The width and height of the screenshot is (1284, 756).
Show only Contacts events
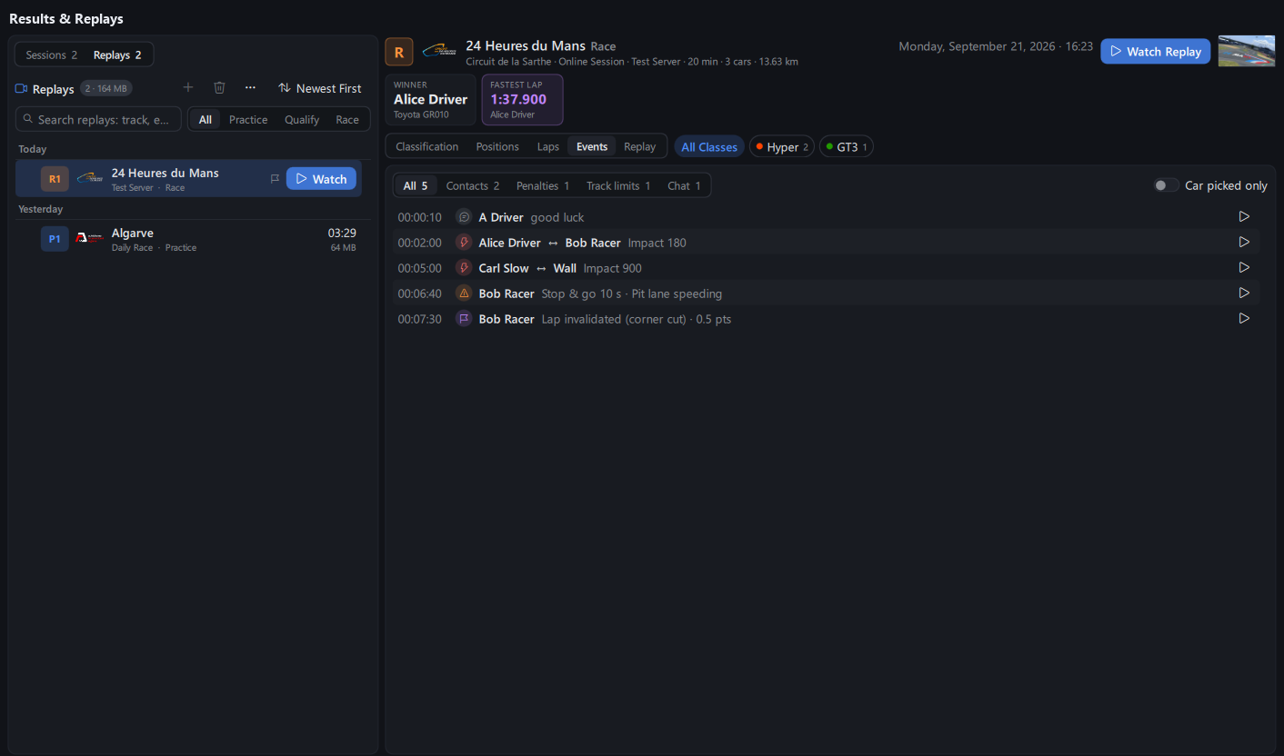(x=473, y=185)
